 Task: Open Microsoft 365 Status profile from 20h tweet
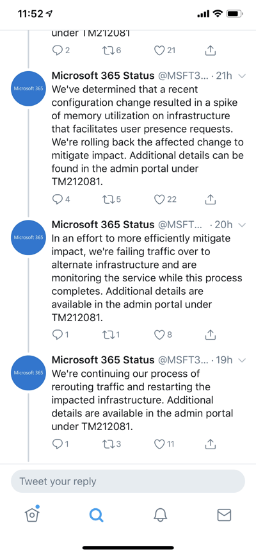coord(103,225)
